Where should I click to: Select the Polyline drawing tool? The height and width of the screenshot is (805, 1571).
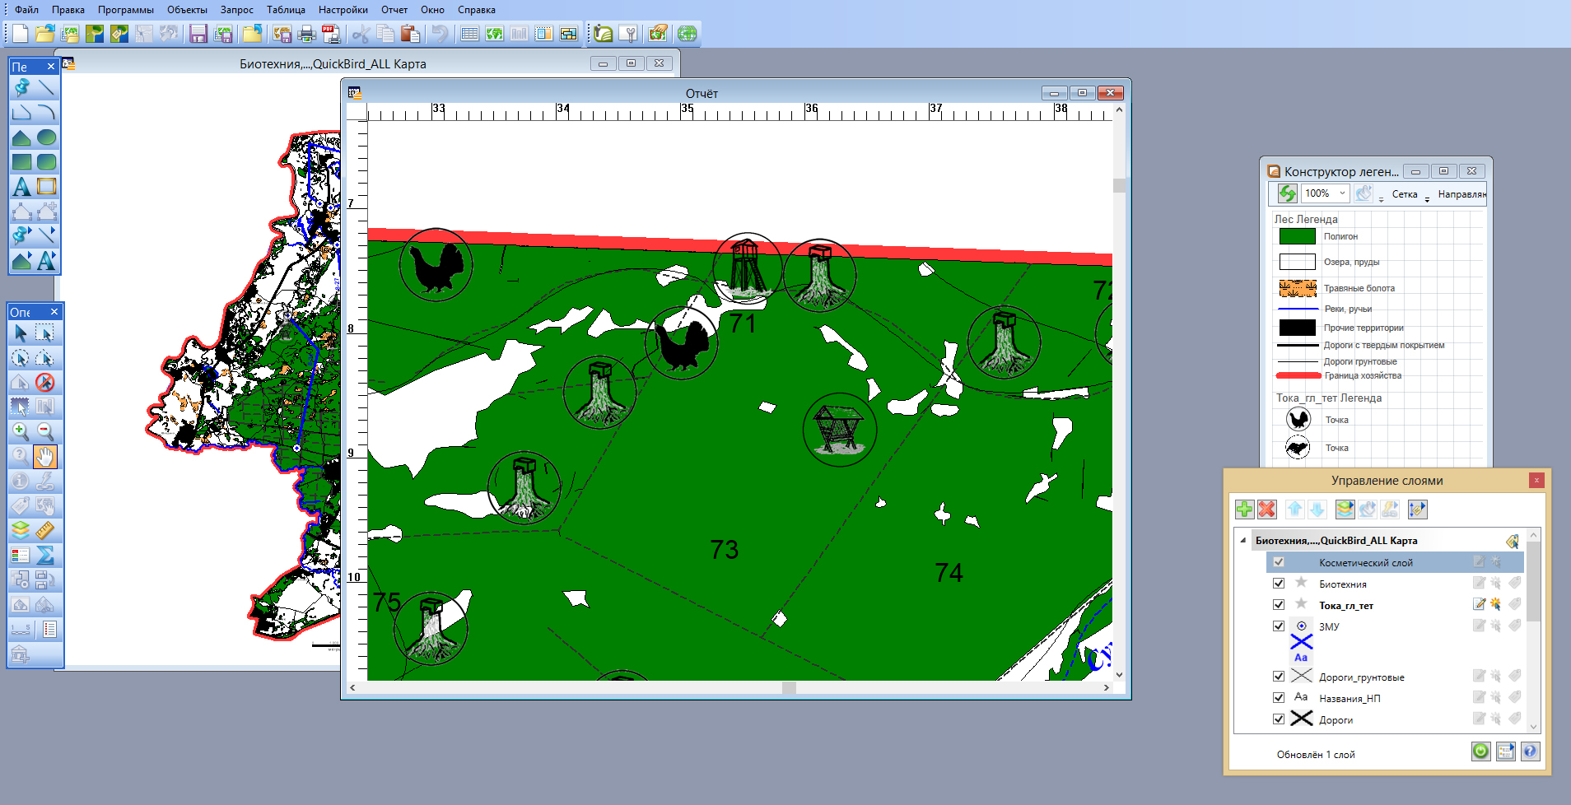coord(21,112)
